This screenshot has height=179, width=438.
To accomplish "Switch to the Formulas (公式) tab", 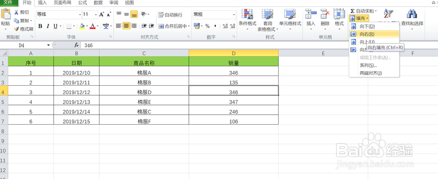I will click(x=82, y=3).
